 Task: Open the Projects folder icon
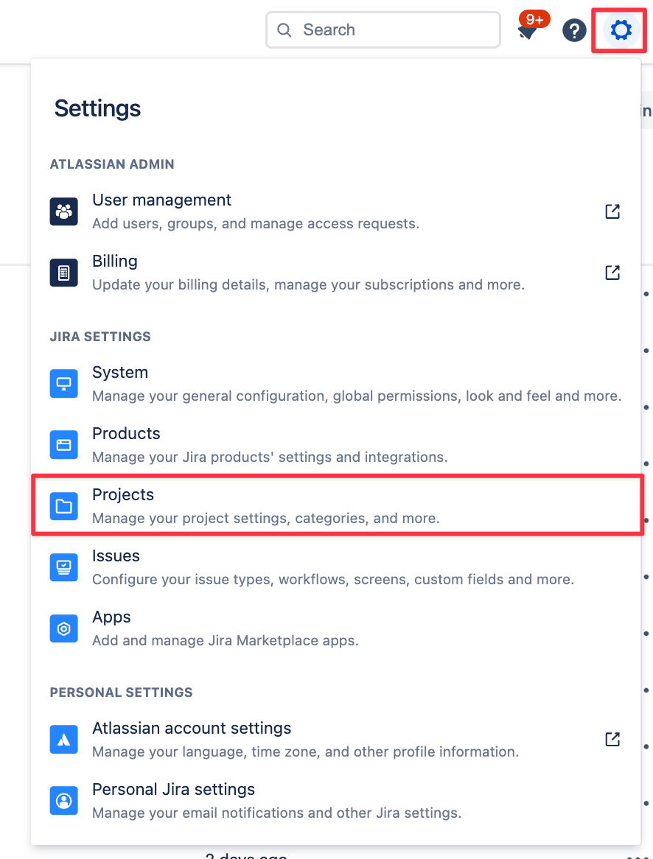point(63,506)
